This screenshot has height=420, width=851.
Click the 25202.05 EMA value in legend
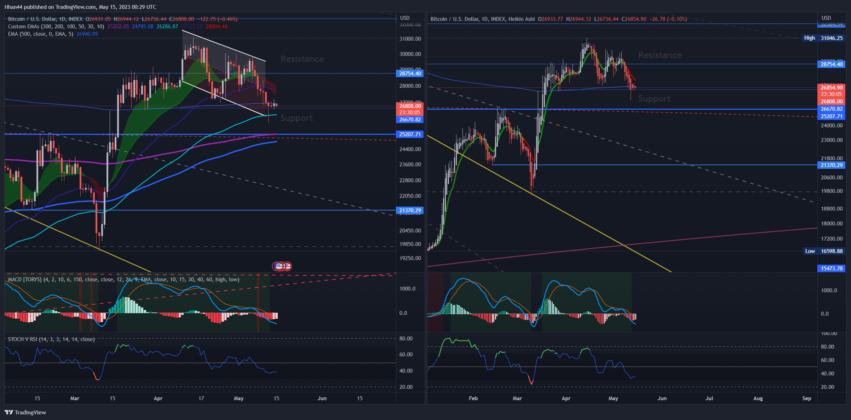(x=118, y=27)
